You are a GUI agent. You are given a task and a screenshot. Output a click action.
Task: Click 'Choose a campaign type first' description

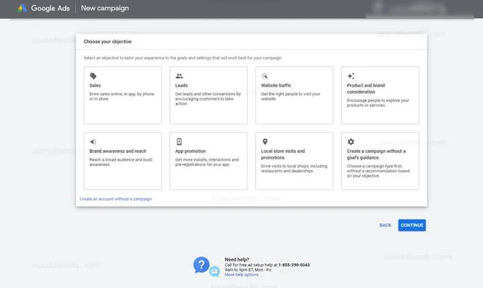(378, 171)
